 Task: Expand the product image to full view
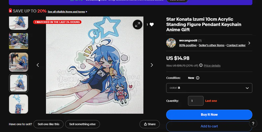click(137, 25)
